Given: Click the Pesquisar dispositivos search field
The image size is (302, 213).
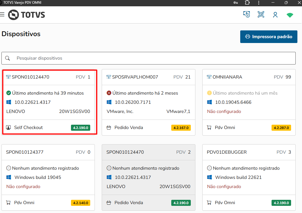Looking at the screenshot, I should tap(149, 58).
